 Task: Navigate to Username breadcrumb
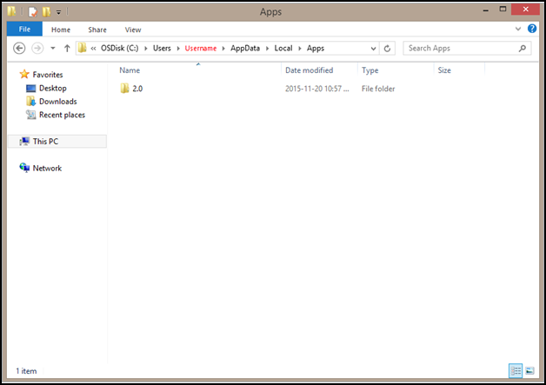(x=201, y=48)
